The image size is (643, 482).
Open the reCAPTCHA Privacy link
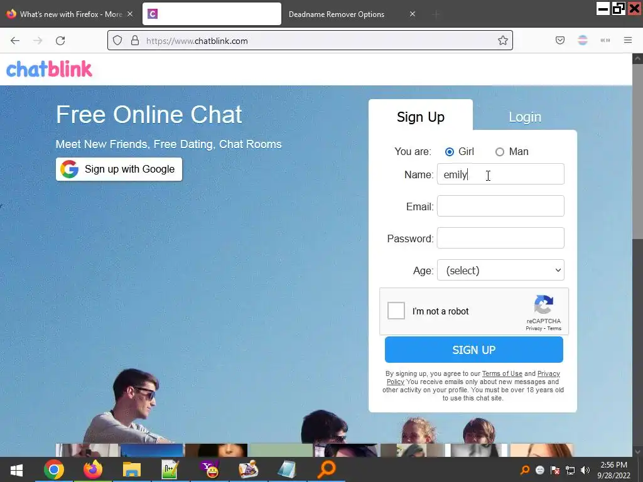click(534, 328)
